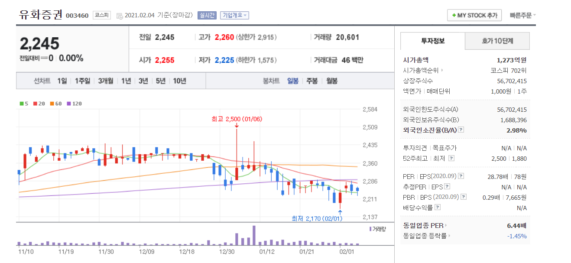Open the 기업개요 dropdown
Screen dimensions: 571x263
[x=234, y=16]
